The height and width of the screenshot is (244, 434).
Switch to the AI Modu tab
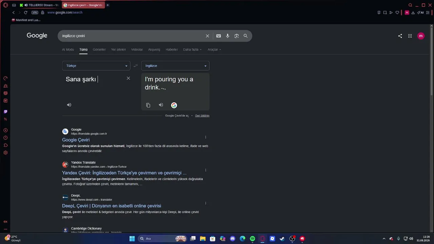68,49
